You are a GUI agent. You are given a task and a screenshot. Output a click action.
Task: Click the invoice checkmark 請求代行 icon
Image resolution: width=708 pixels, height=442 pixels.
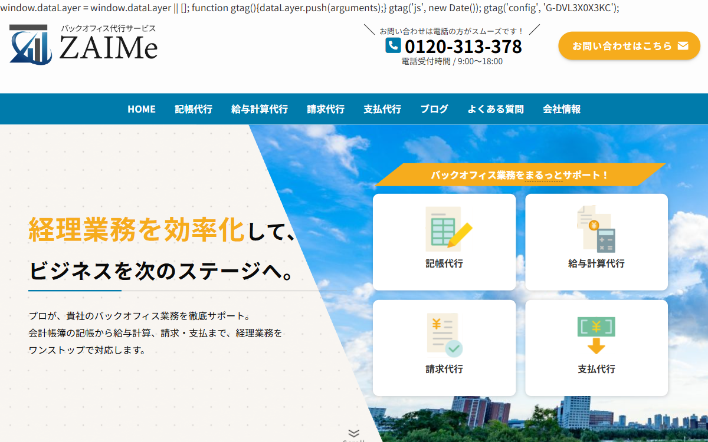[444, 335]
